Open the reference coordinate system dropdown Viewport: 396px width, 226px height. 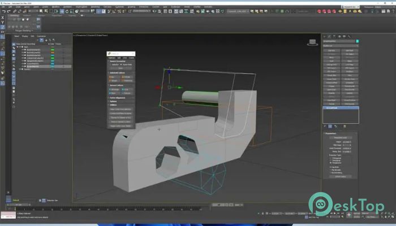click(85, 11)
